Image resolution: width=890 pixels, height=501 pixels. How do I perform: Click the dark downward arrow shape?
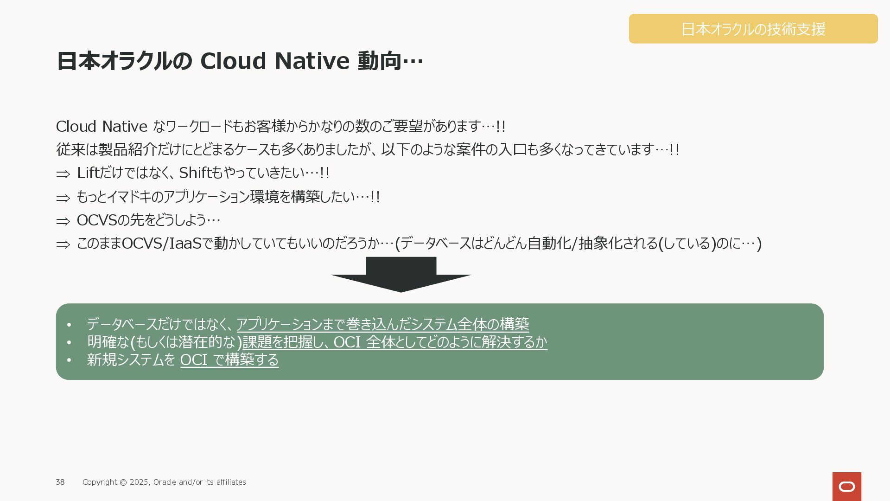coord(401,274)
